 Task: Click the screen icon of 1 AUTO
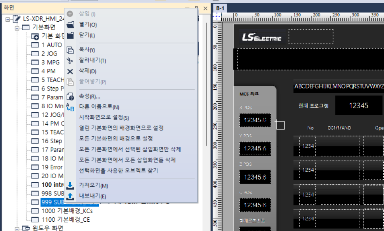click(35, 45)
